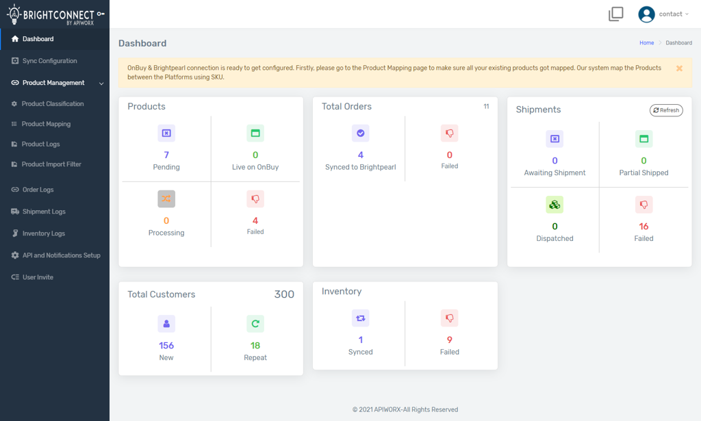Click the user avatar icon near contact

tap(646, 14)
